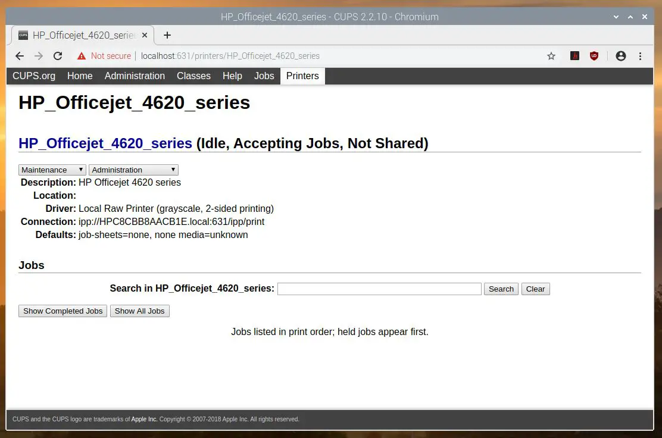
Task: Maximize the Chromium window
Action: (x=630, y=17)
